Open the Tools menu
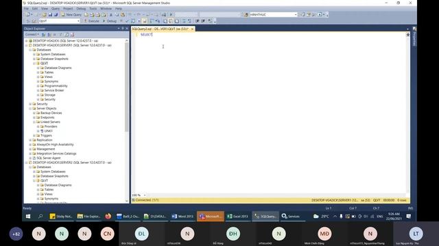 [93, 9]
